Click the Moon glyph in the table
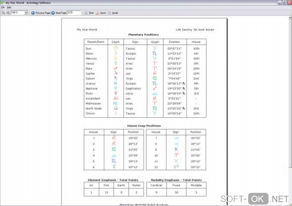 tap(116, 53)
